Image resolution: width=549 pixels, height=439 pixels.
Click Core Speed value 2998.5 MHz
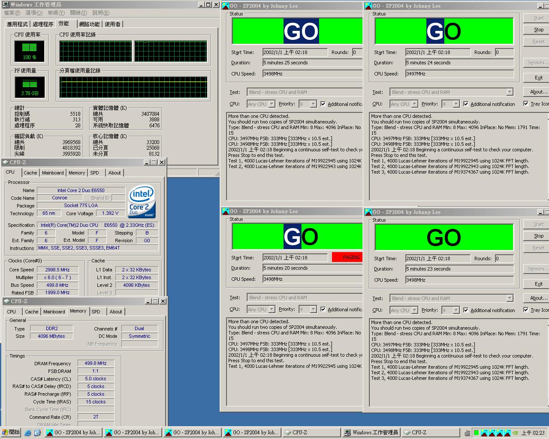pos(57,270)
